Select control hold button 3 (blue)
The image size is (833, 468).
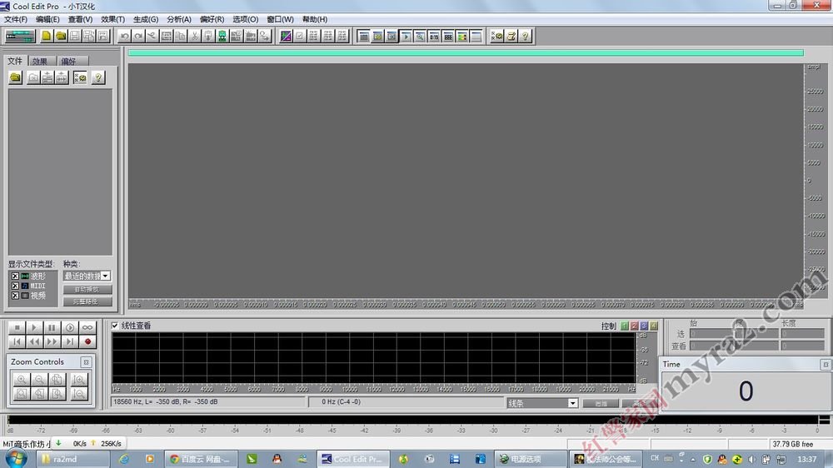click(x=644, y=326)
